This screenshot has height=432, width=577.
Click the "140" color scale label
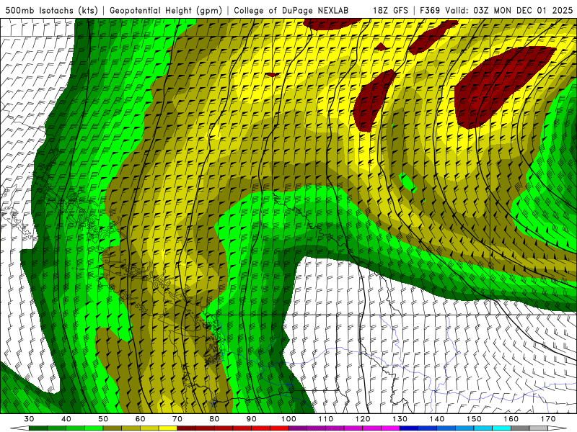point(437,419)
